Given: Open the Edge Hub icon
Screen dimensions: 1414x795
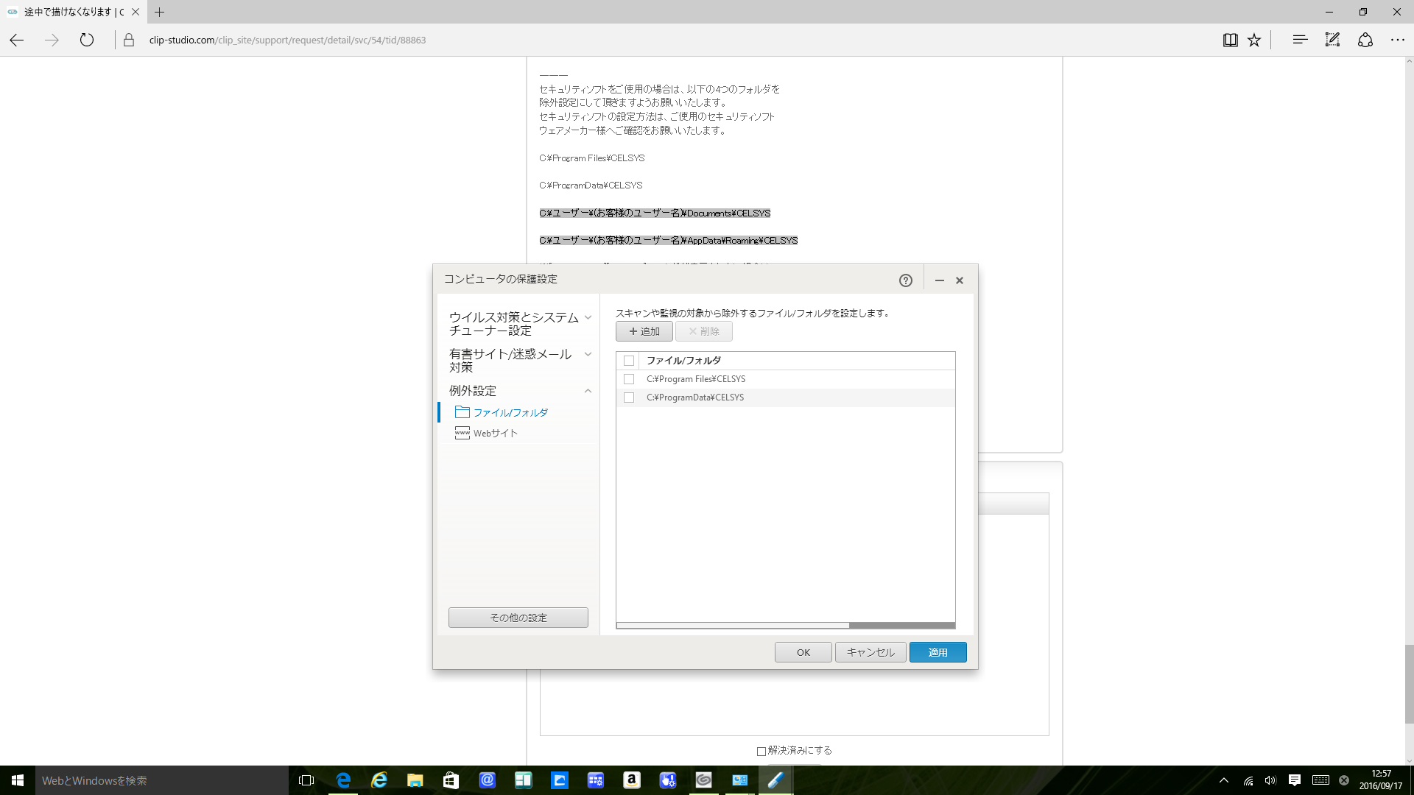Looking at the screenshot, I should [x=1300, y=40].
